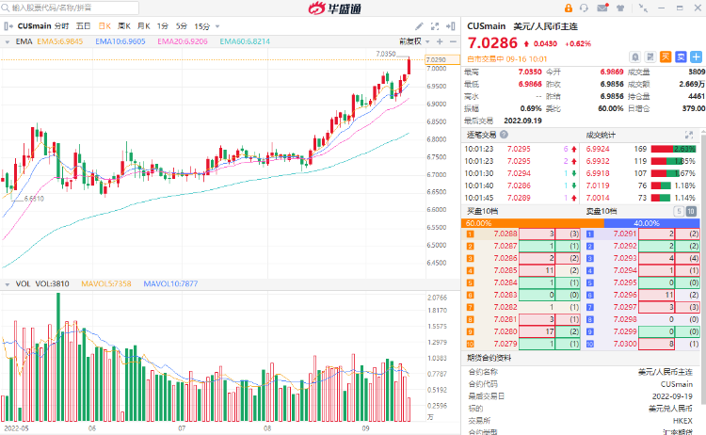Click the CUSmain symbol in chart toolbar
This screenshot has height=435, width=706.
34,26
